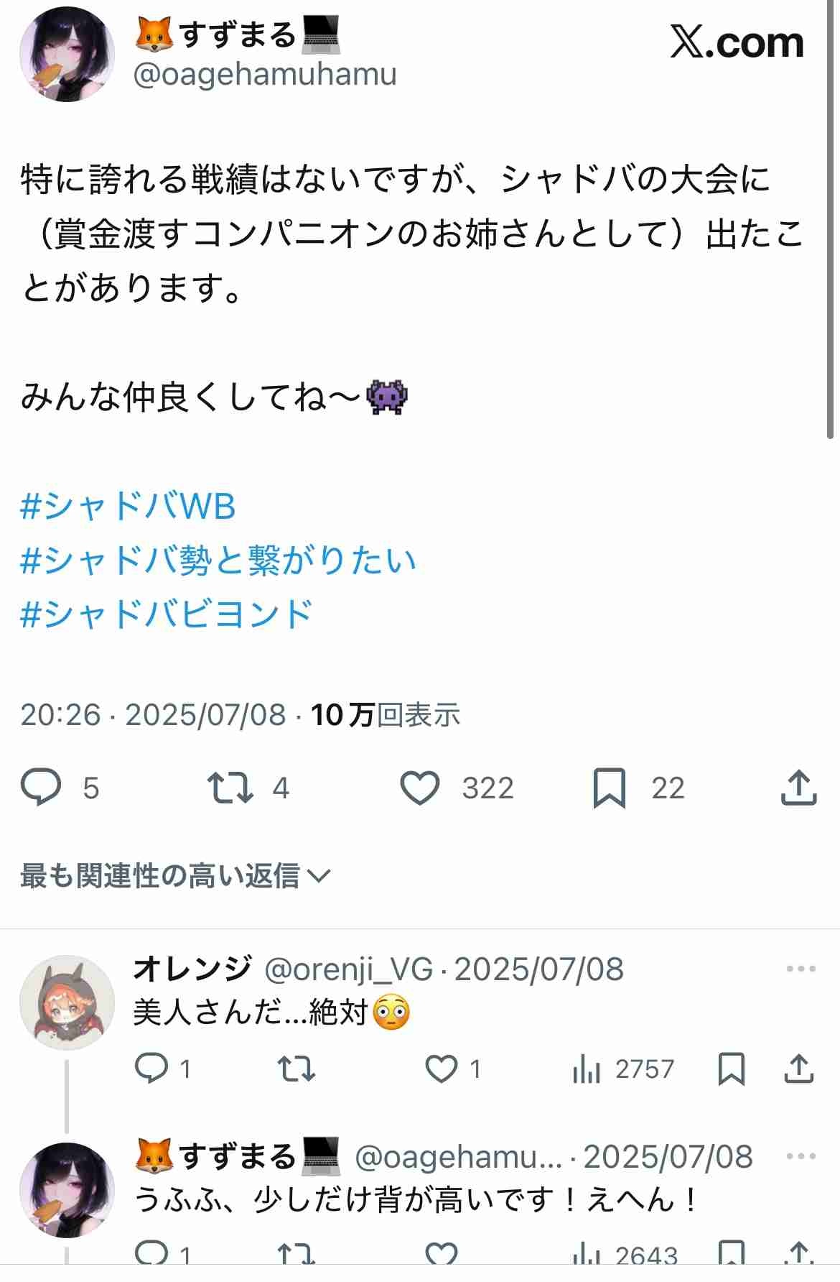Share the main post via upload icon

(798, 788)
